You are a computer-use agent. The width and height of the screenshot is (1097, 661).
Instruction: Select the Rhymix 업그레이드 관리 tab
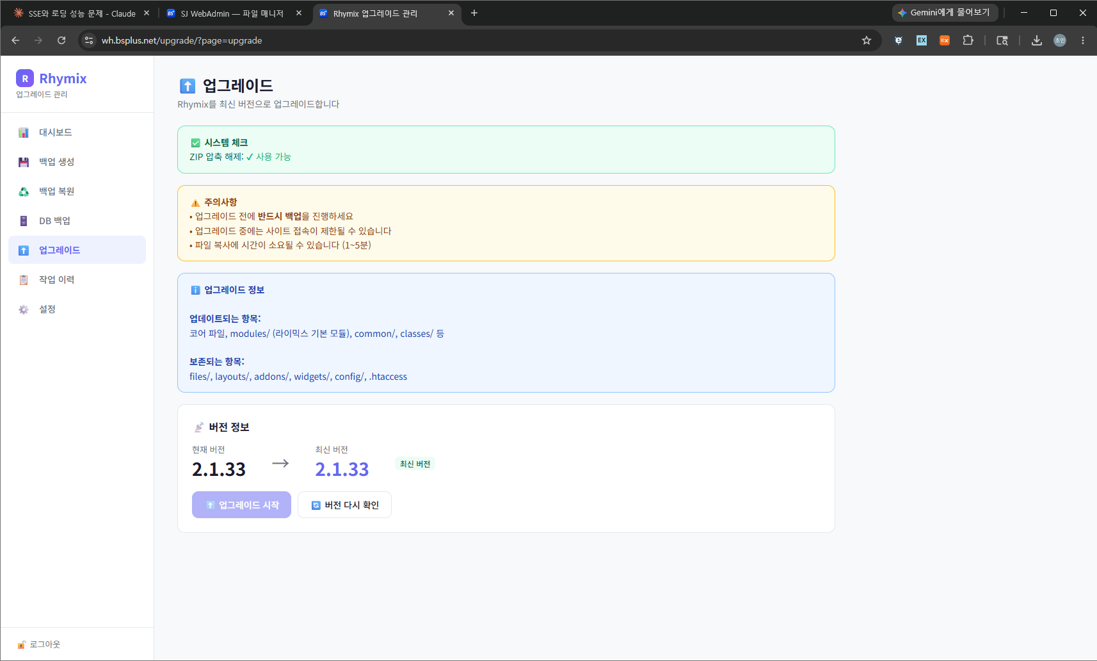coord(387,13)
